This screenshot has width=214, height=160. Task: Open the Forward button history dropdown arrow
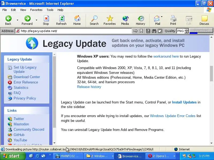[36, 20]
